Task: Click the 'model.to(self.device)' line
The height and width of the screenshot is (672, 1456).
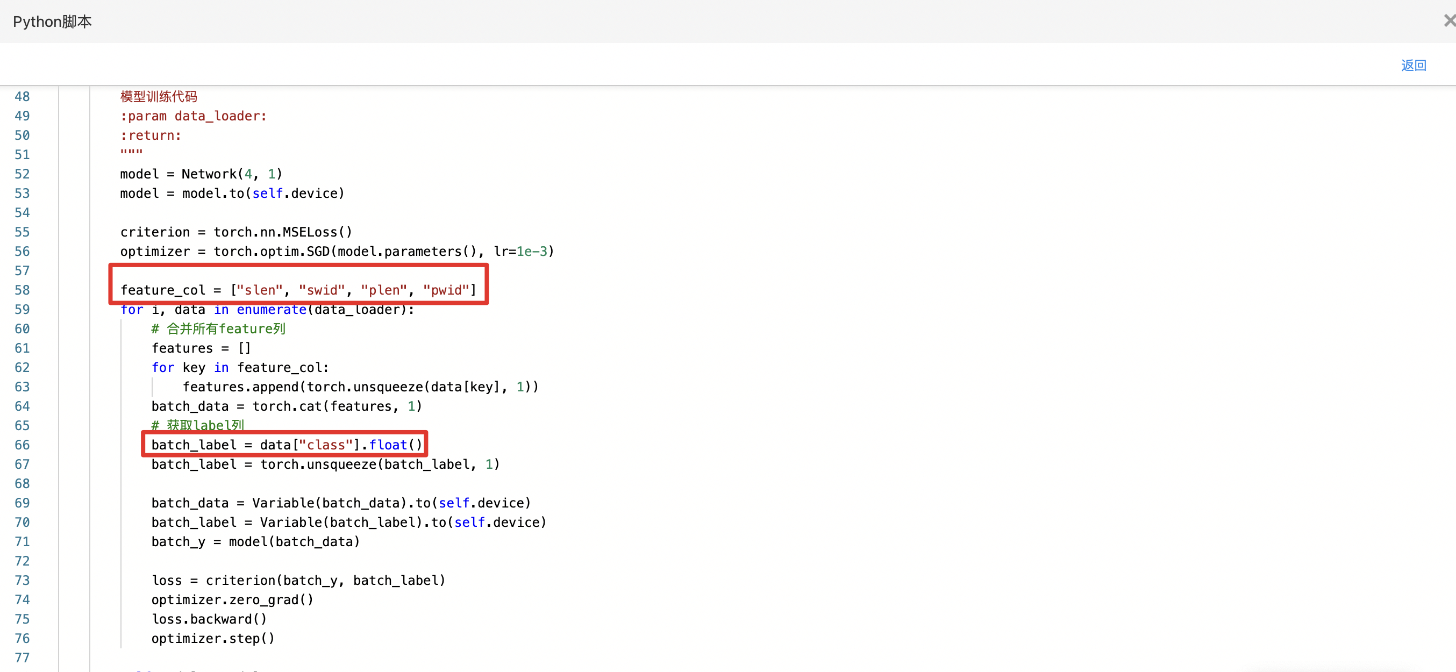Action: point(232,194)
